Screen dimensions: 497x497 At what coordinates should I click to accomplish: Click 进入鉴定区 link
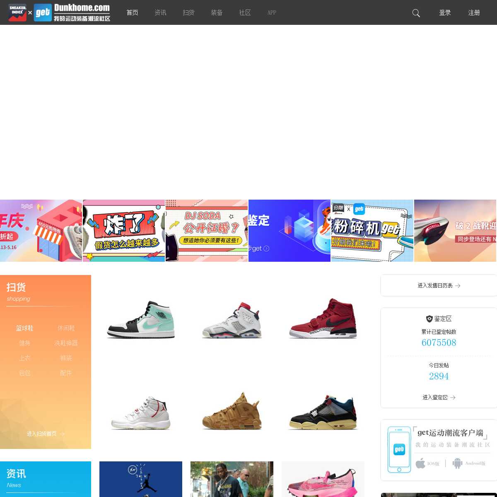point(435,397)
